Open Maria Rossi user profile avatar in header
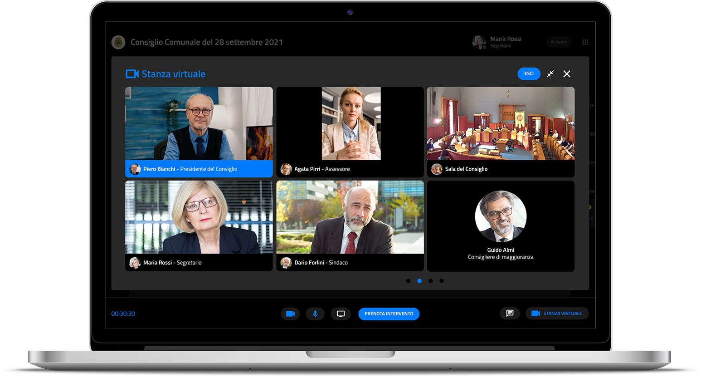This screenshot has height=377, width=701. click(x=479, y=42)
